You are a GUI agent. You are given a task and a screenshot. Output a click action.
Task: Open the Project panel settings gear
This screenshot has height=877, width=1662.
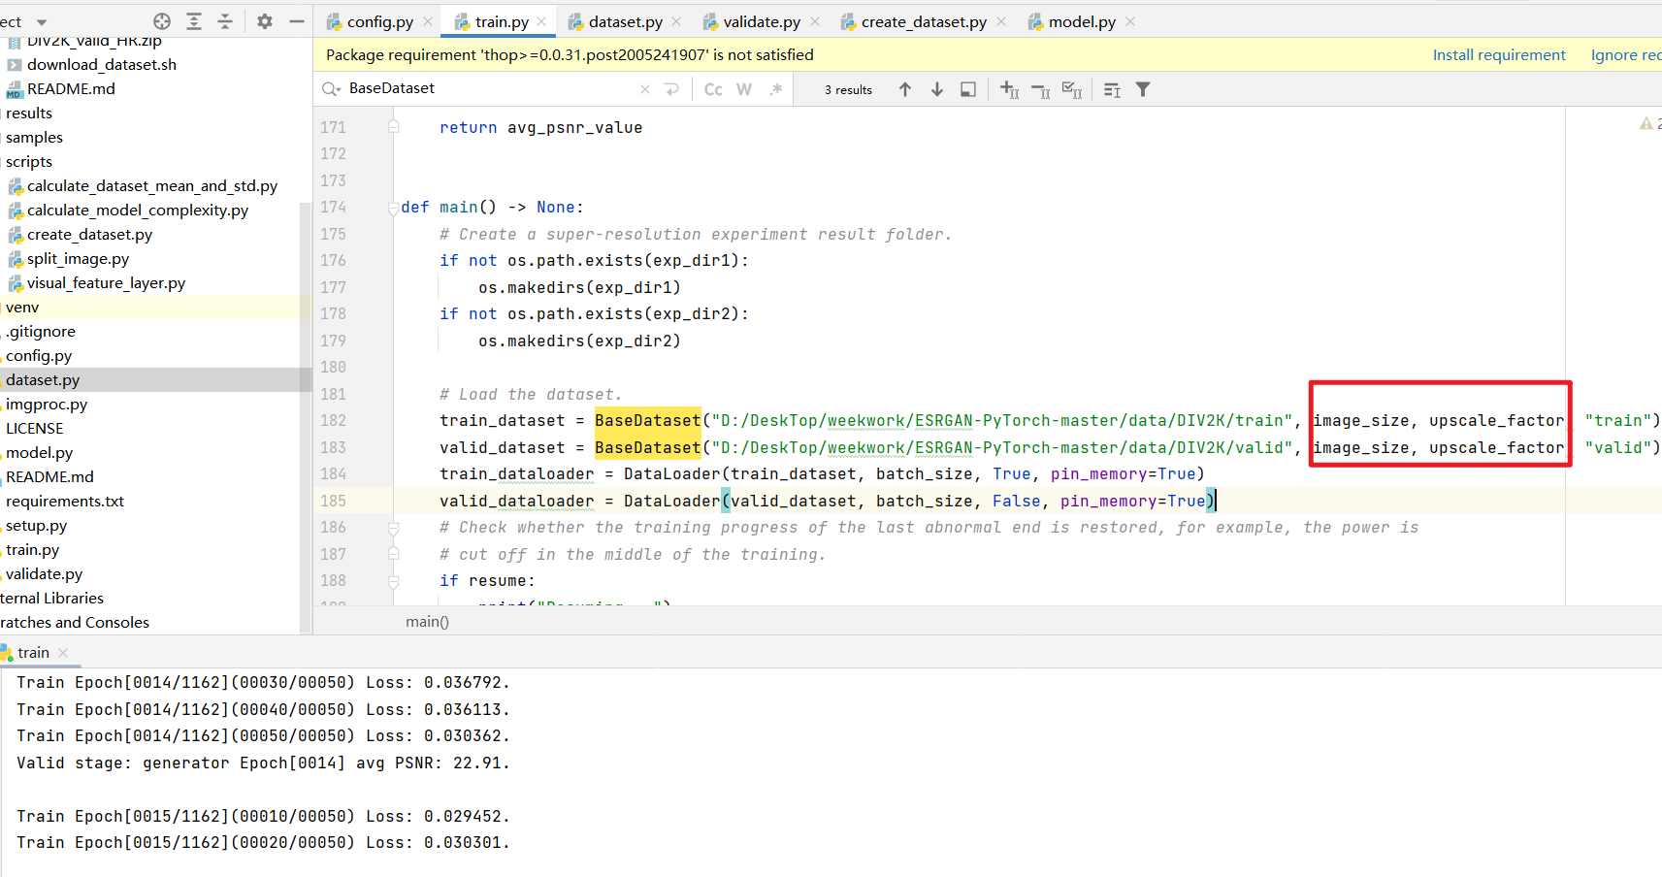263,20
